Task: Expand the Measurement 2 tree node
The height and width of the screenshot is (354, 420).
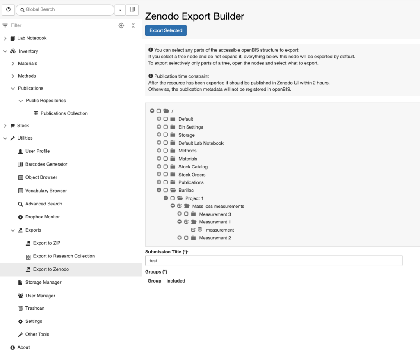Action: click(x=180, y=238)
